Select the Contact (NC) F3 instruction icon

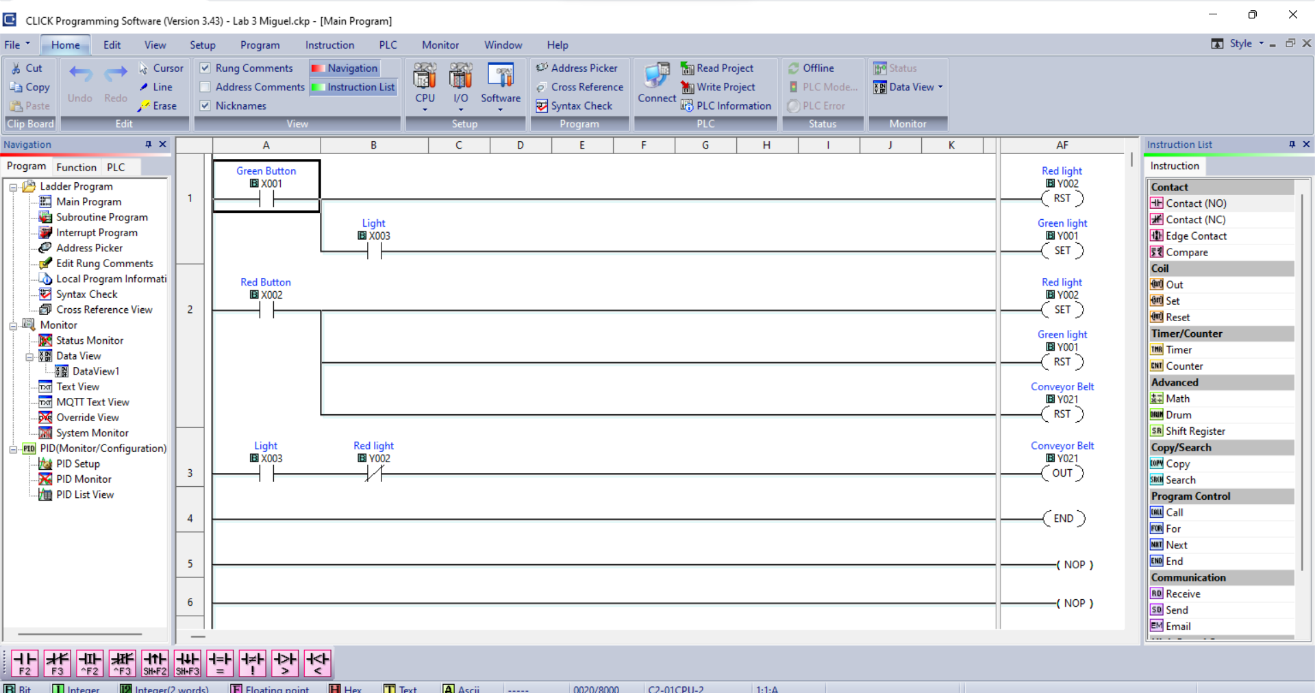click(57, 663)
